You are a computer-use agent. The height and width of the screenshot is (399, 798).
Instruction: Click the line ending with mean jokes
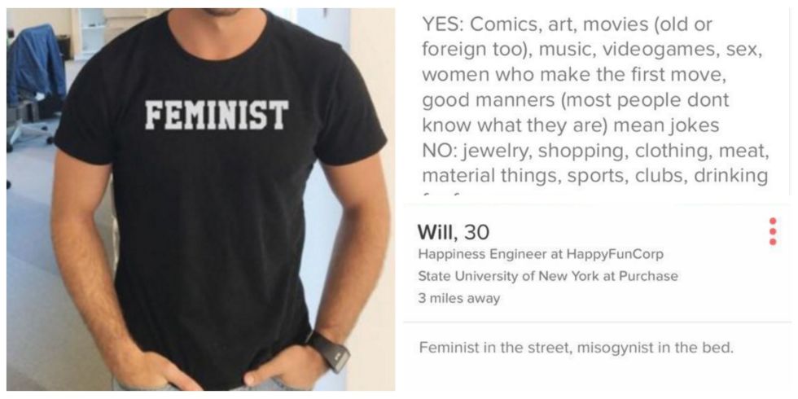tap(571, 125)
